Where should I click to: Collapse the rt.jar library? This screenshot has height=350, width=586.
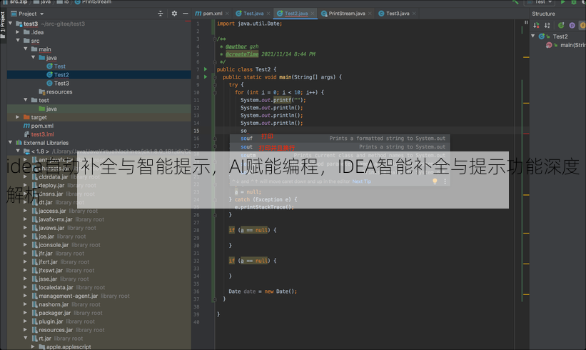26,338
